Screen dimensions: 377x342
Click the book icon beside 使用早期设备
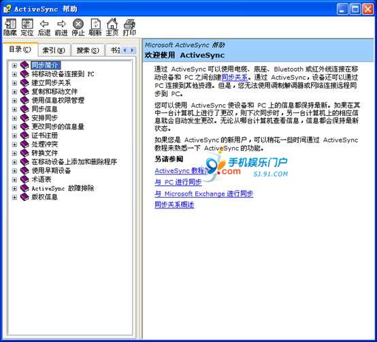coord(24,170)
